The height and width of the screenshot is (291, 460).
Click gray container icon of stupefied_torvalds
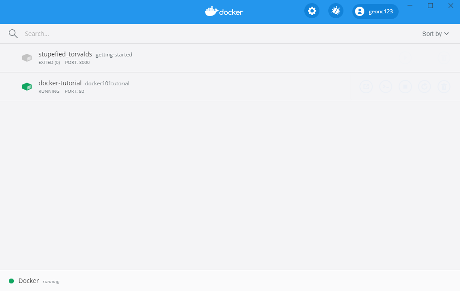point(27,58)
